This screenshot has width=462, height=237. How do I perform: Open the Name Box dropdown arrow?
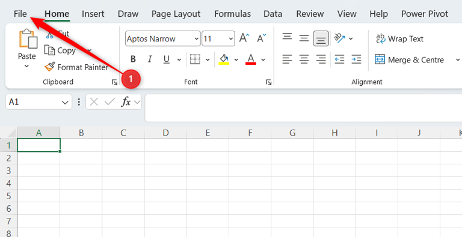[x=65, y=102]
